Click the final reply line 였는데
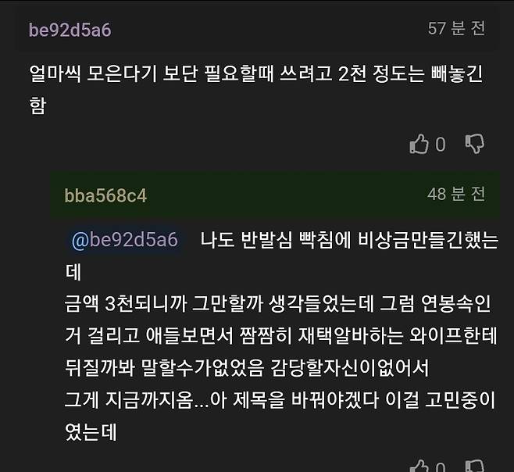 pos(91,431)
